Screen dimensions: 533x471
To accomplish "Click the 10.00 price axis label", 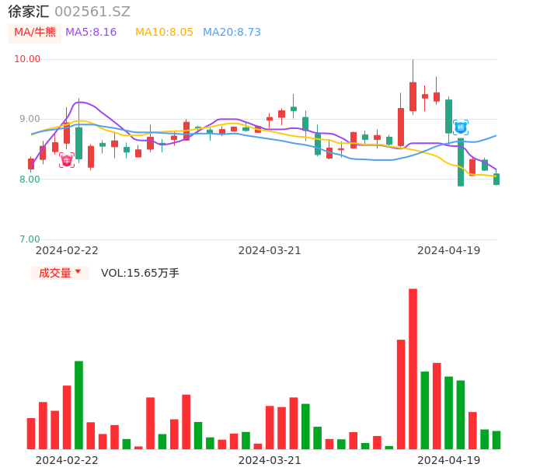I will click(28, 59).
